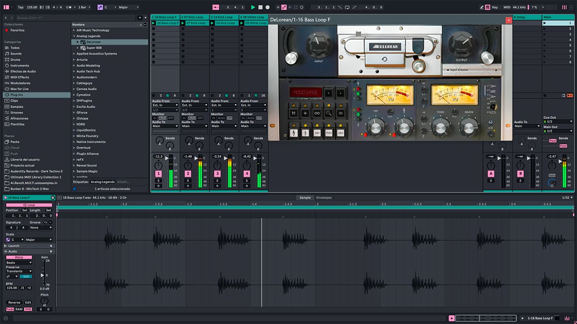Toggle the clip Loop switch
577x324 pixels.
click(29, 205)
